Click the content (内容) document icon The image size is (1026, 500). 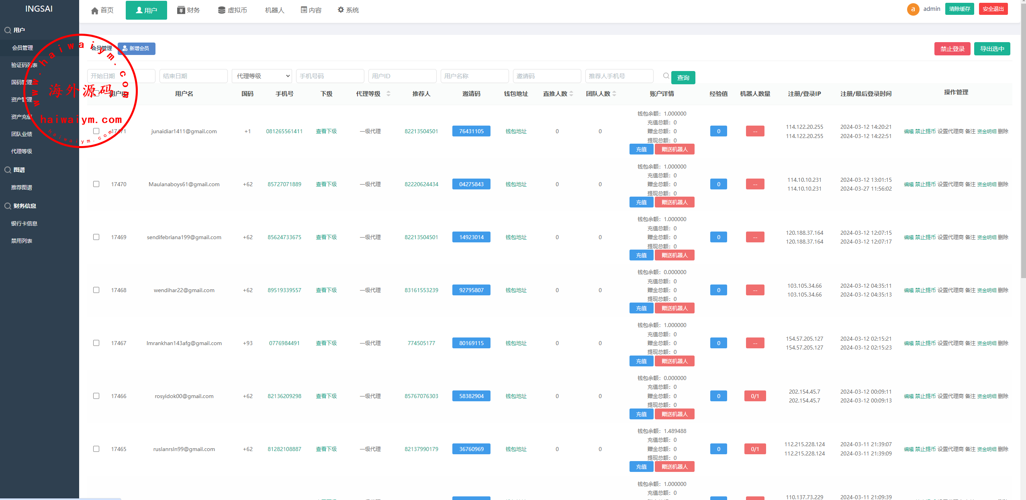[x=304, y=10]
